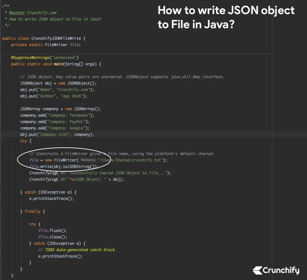The height and width of the screenshot is (280, 307).
Task: Click the finally keyword
Action: tap(32, 211)
